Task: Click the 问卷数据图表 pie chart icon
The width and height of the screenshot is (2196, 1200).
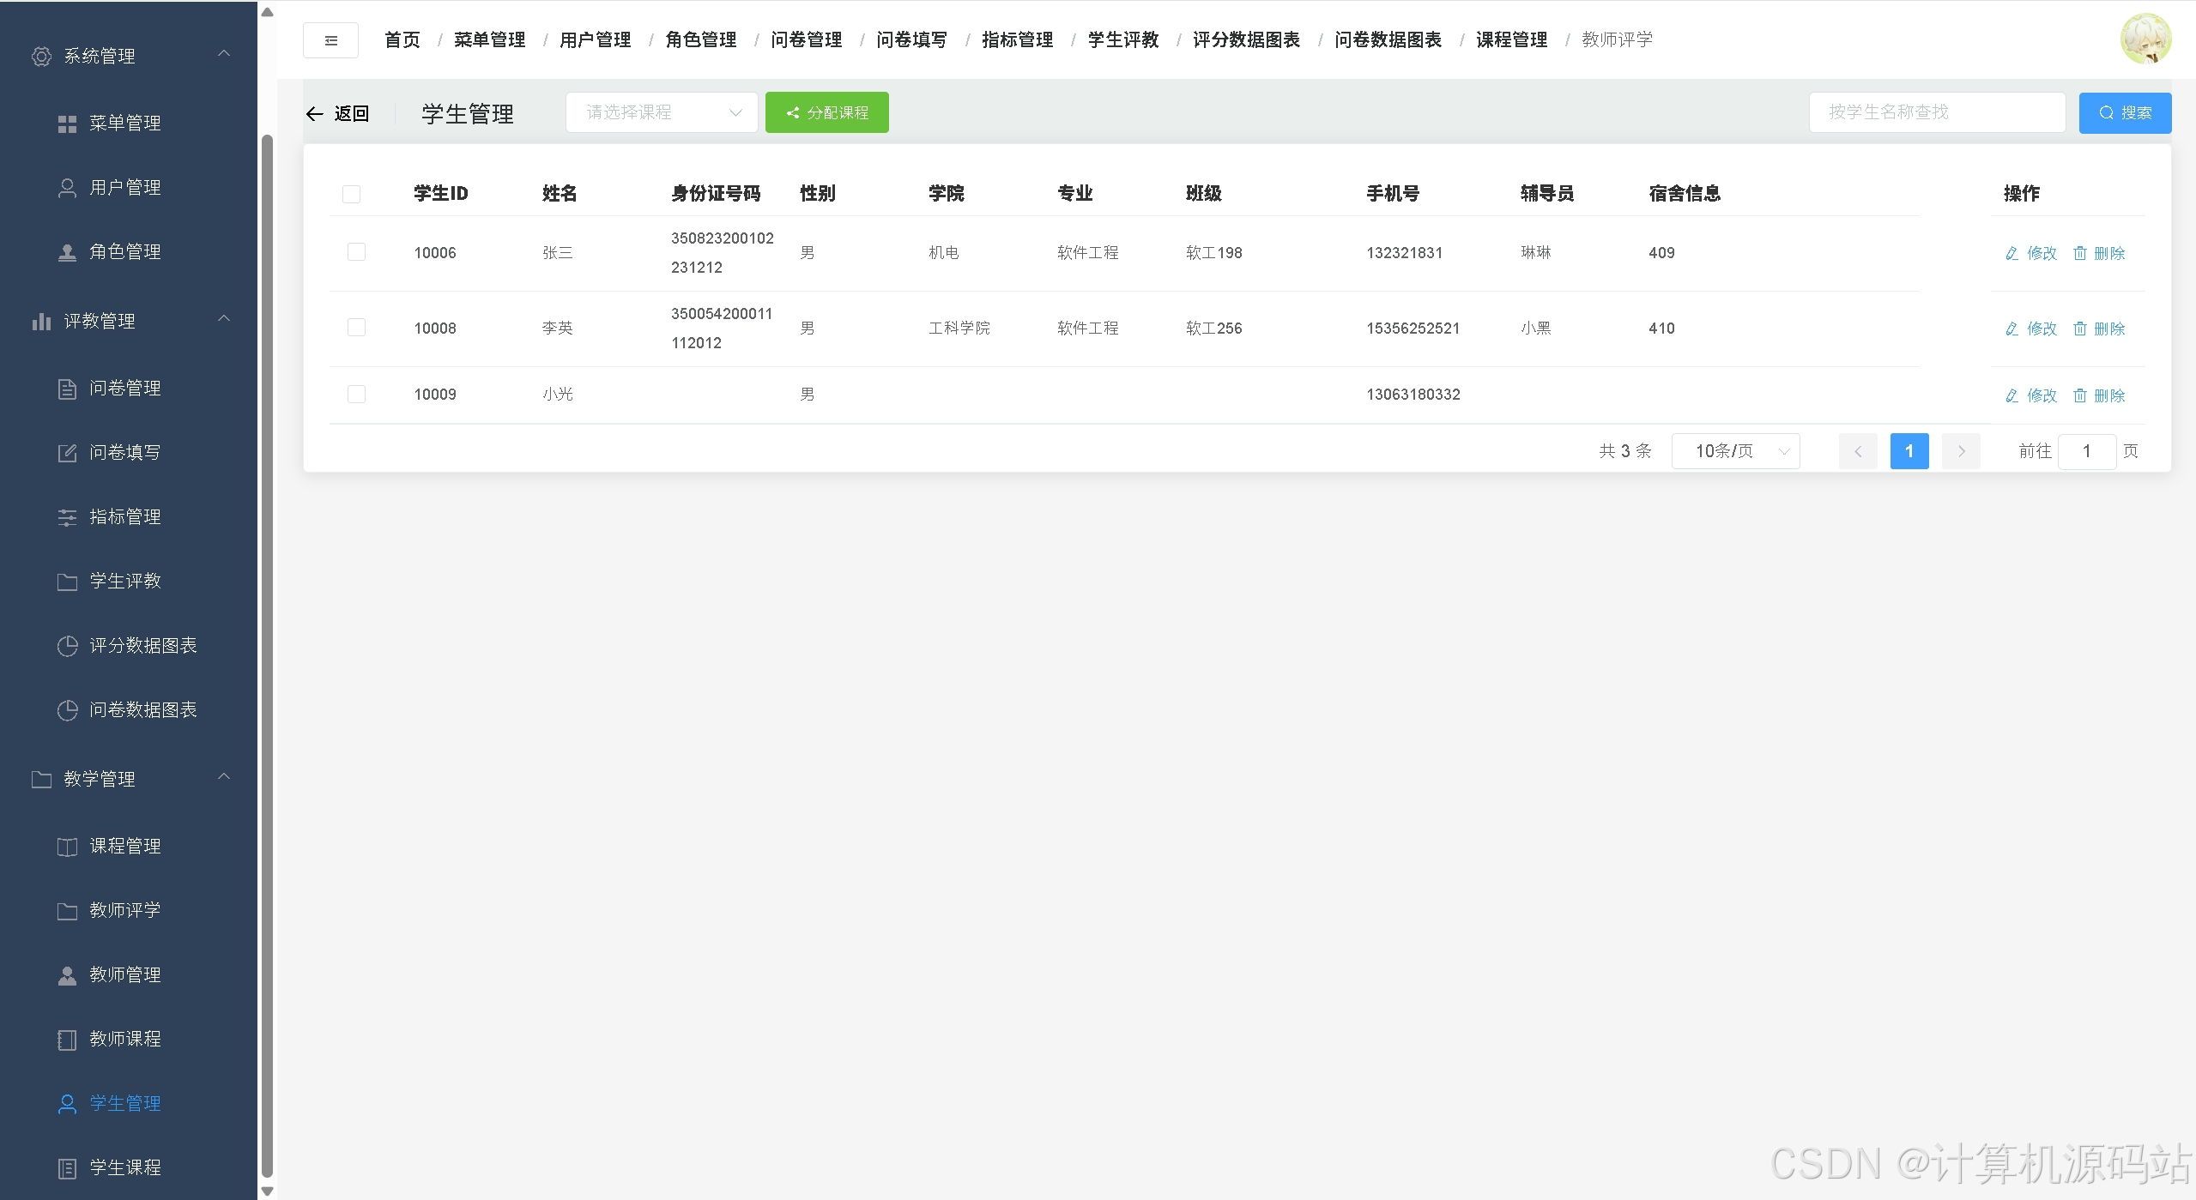Action: (67, 710)
